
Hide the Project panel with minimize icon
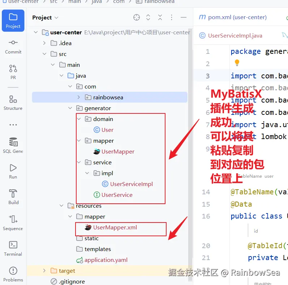pos(184,17)
